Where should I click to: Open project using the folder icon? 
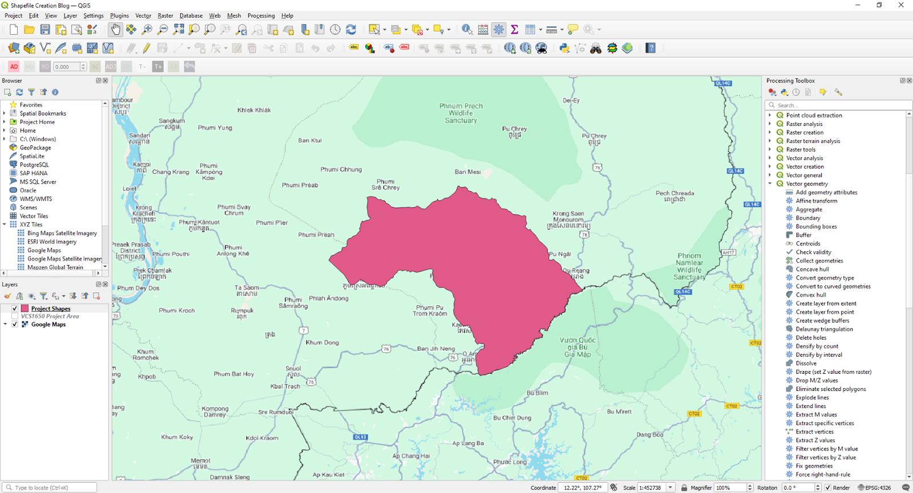[29, 30]
